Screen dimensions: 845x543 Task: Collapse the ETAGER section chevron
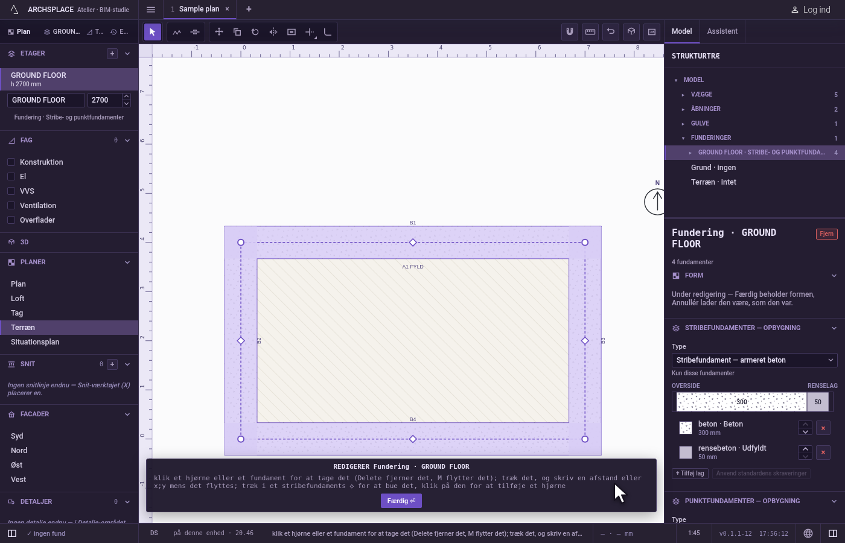click(127, 54)
